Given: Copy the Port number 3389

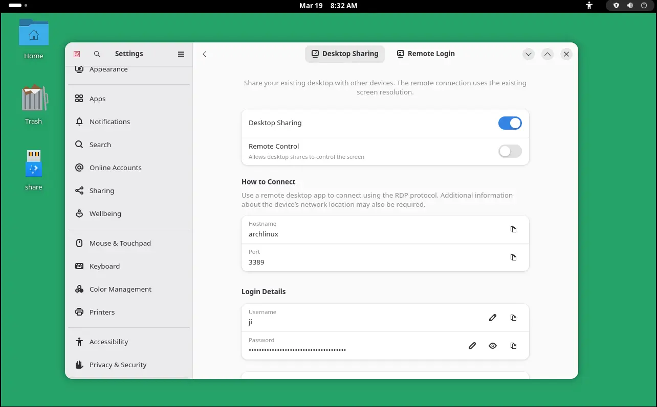Looking at the screenshot, I should tap(513, 257).
